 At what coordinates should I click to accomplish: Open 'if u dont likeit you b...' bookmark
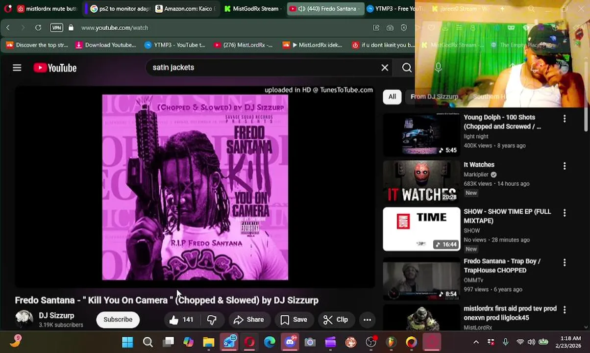pos(383,45)
